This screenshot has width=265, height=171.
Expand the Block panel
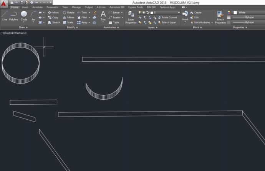(197, 27)
